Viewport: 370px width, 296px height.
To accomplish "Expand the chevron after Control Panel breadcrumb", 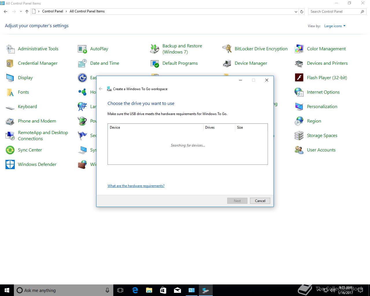I will pos(66,12).
